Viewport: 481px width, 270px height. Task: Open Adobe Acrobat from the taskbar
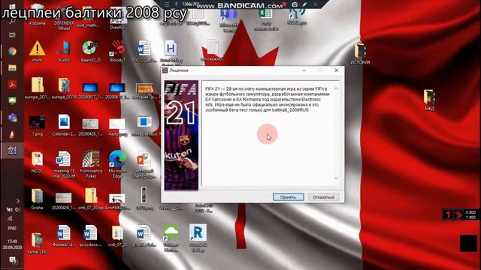12,84
